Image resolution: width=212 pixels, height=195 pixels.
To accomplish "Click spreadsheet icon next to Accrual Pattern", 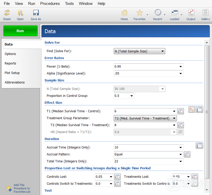I will (187, 155).
